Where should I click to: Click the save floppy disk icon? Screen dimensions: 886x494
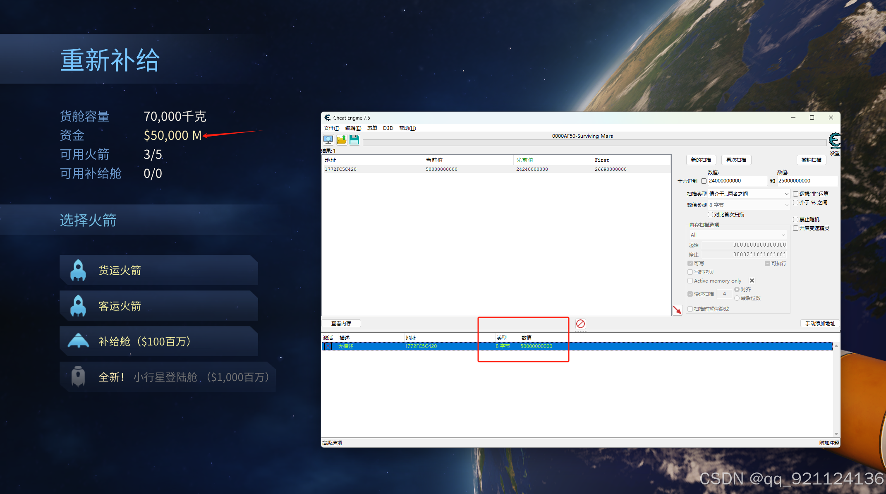pos(354,140)
